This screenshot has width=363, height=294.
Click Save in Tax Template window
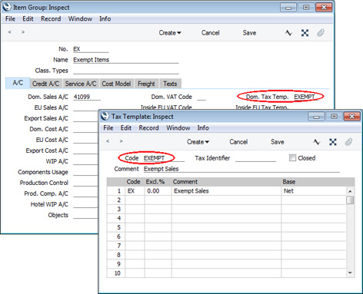click(x=278, y=142)
